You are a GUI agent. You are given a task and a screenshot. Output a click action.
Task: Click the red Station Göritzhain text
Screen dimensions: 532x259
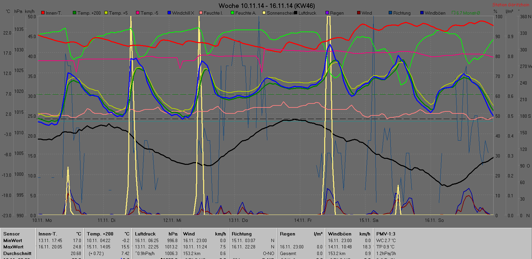pos(510,5)
